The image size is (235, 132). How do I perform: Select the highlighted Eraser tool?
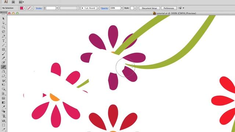pos(3,67)
